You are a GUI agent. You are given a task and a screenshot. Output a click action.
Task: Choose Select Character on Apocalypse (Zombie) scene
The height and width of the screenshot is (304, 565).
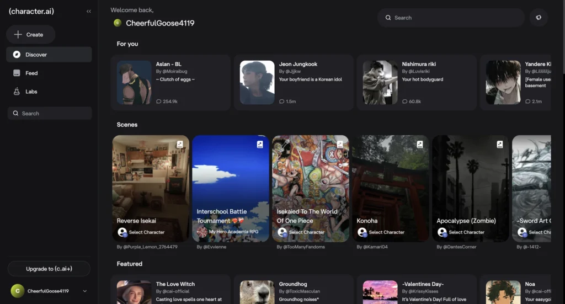point(466,232)
